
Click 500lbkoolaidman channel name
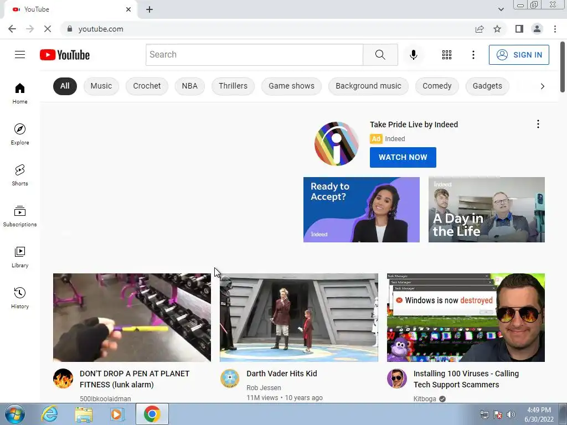point(105,398)
